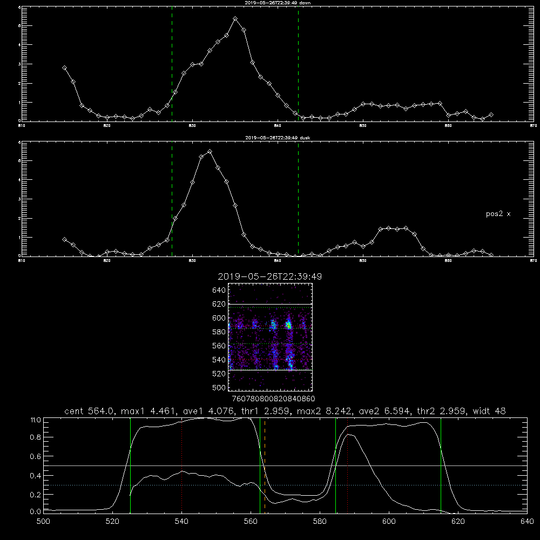Click the x-axis label "560" in bottom plot
Screen dimensions: 540x540
click(x=251, y=522)
